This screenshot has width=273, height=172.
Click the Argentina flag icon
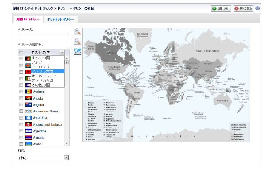click(x=28, y=131)
